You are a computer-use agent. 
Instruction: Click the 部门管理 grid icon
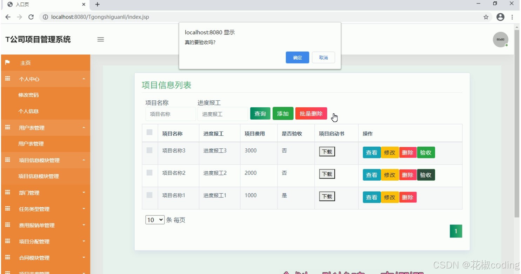click(x=8, y=192)
